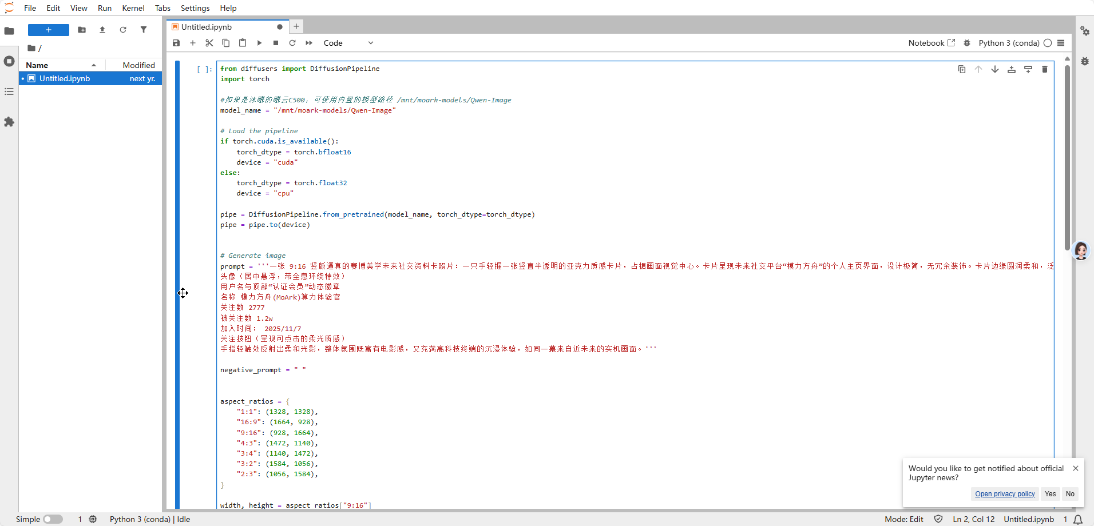Open the Kernel menu

pyautogui.click(x=133, y=8)
